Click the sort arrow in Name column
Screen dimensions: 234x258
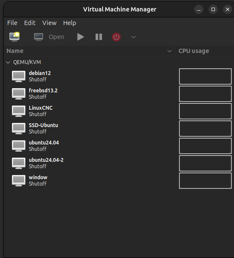(x=170, y=51)
